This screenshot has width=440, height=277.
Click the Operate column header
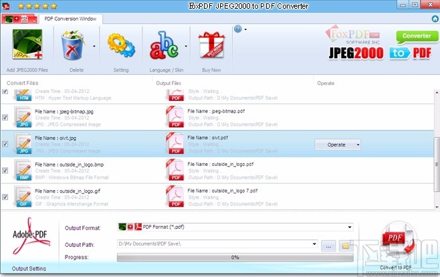click(326, 84)
